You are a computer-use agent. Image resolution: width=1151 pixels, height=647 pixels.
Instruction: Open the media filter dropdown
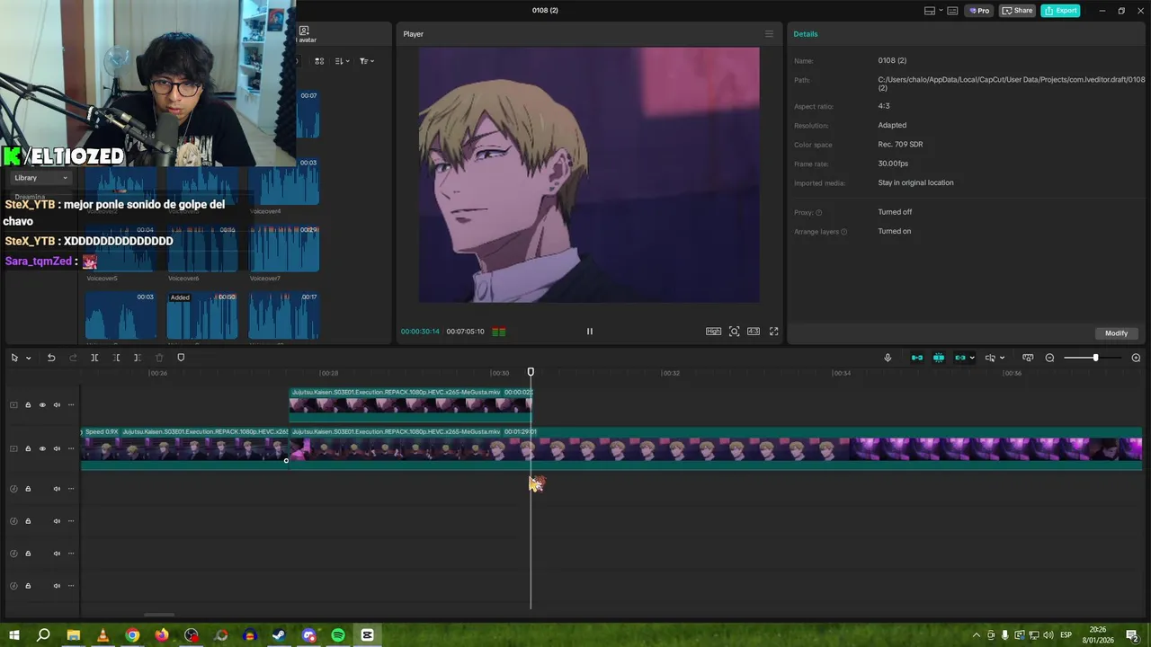coord(367,61)
